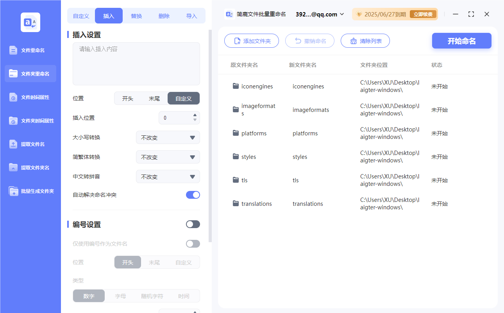504x313 pixels.
Task: Select the 提取文件名 sidebar icon
Action: point(30,144)
